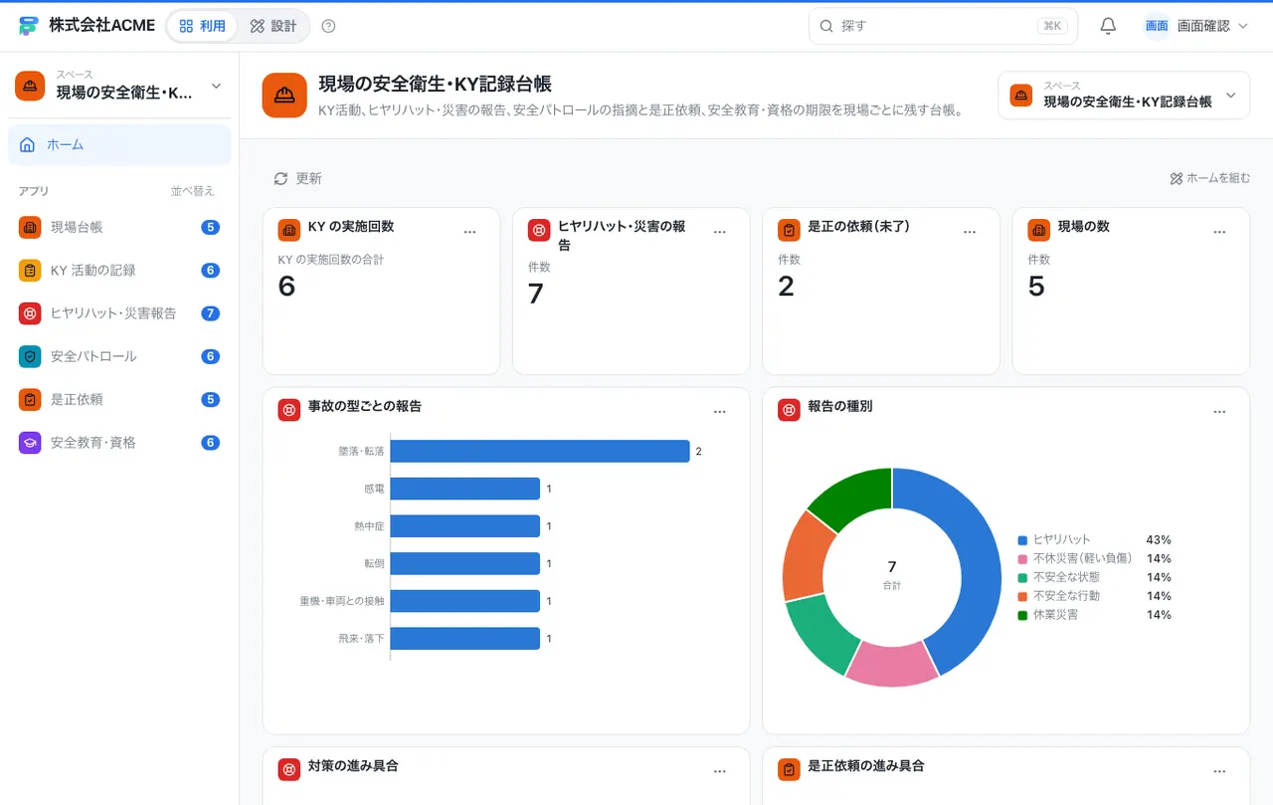Open the 現場台帳 app

point(119,227)
